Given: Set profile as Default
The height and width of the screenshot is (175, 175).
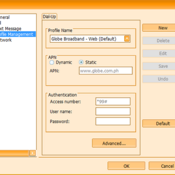Looking at the screenshot, I should [x=159, y=123].
